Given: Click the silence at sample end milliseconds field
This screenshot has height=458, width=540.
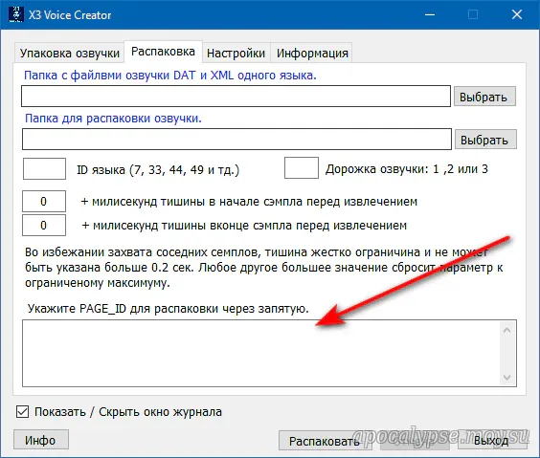Looking at the screenshot, I should (44, 226).
